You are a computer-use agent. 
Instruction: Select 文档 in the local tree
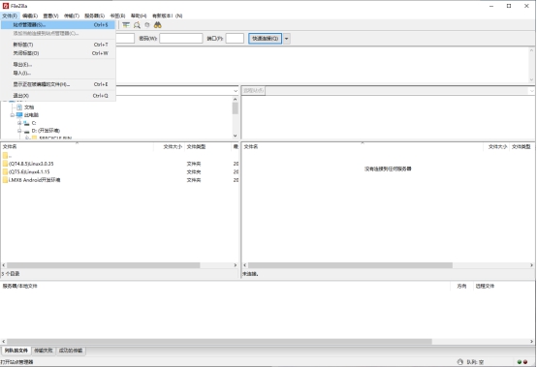29,107
